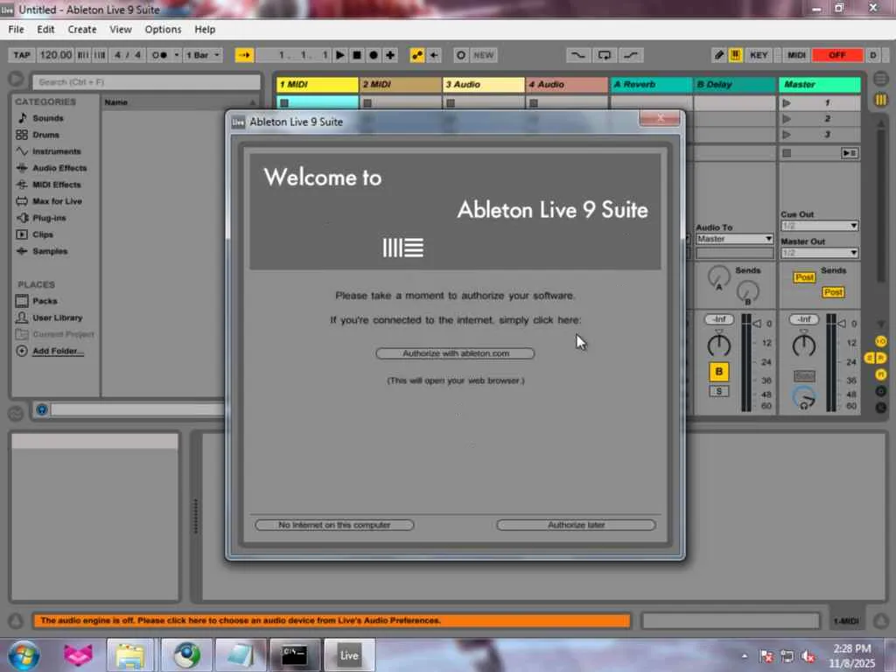The height and width of the screenshot is (672, 896).
Task: Open the Cue Out dropdown
Action: coord(819,227)
